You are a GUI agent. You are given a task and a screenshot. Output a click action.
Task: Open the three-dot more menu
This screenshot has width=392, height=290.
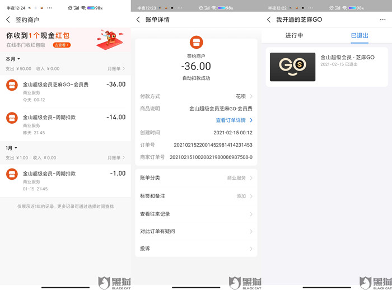[382, 20]
